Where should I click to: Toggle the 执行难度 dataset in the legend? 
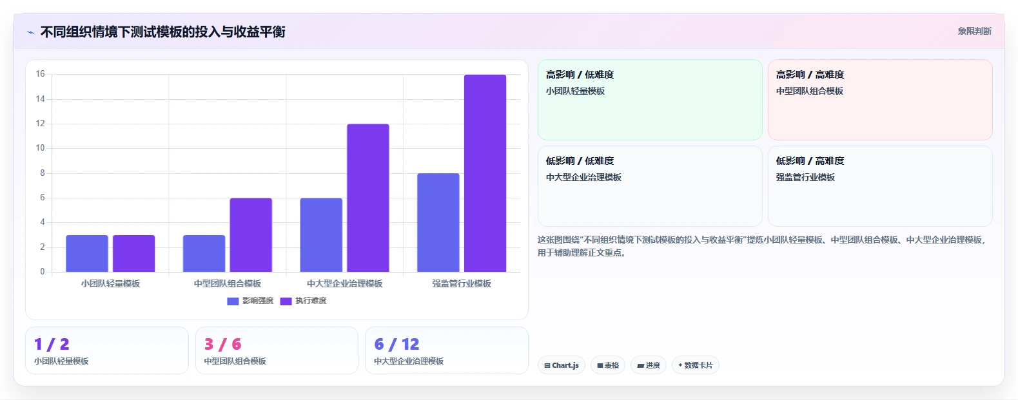(304, 301)
